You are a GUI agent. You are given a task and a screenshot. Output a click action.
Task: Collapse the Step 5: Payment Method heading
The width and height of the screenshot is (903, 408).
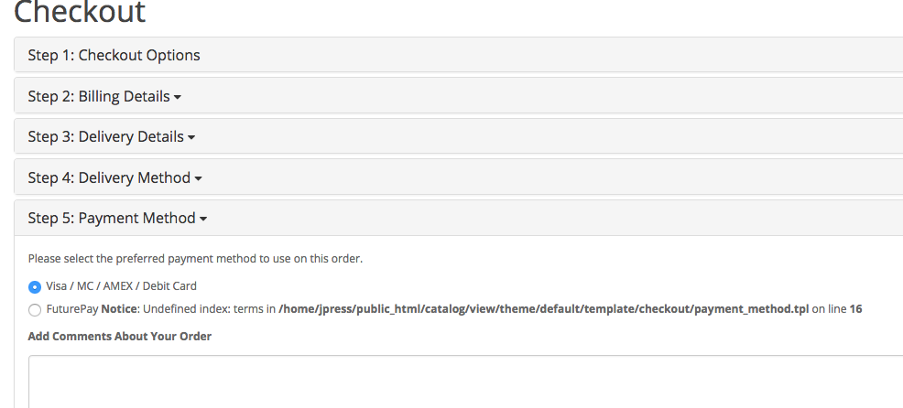[112, 218]
